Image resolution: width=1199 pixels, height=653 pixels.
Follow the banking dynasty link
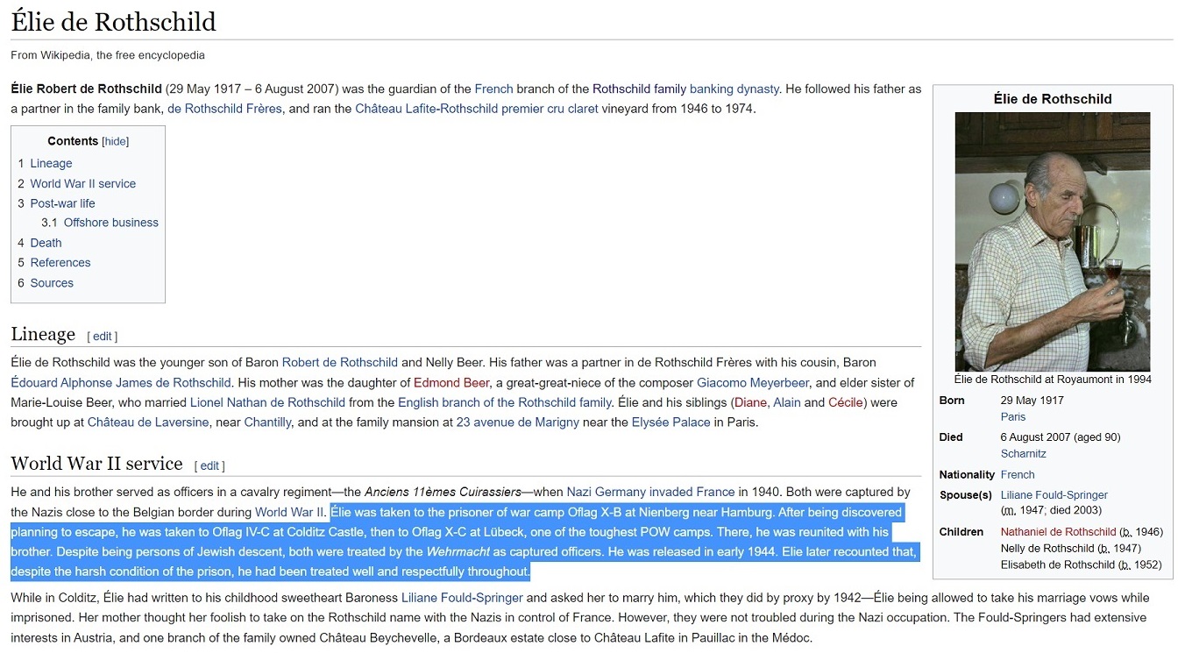734,89
